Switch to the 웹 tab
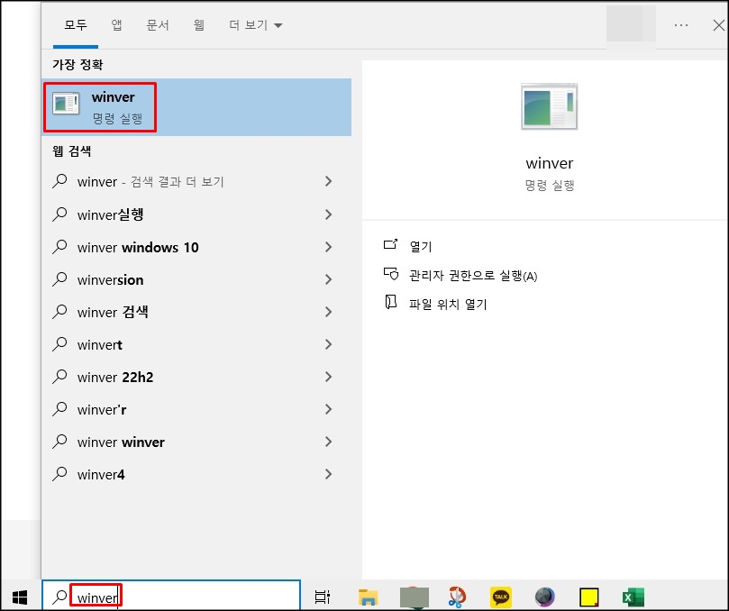Image resolution: width=729 pixels, height=611 pixels. tap(199, 25)
